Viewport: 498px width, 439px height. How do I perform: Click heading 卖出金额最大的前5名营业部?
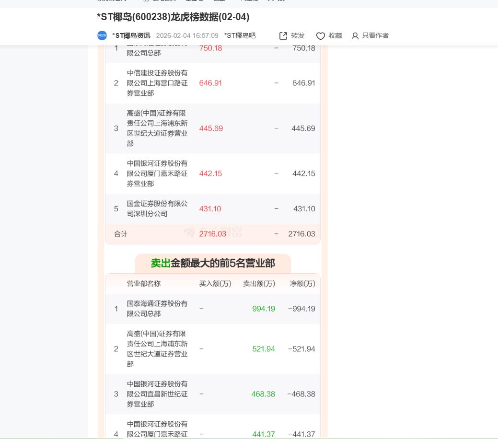coord(213,263)
